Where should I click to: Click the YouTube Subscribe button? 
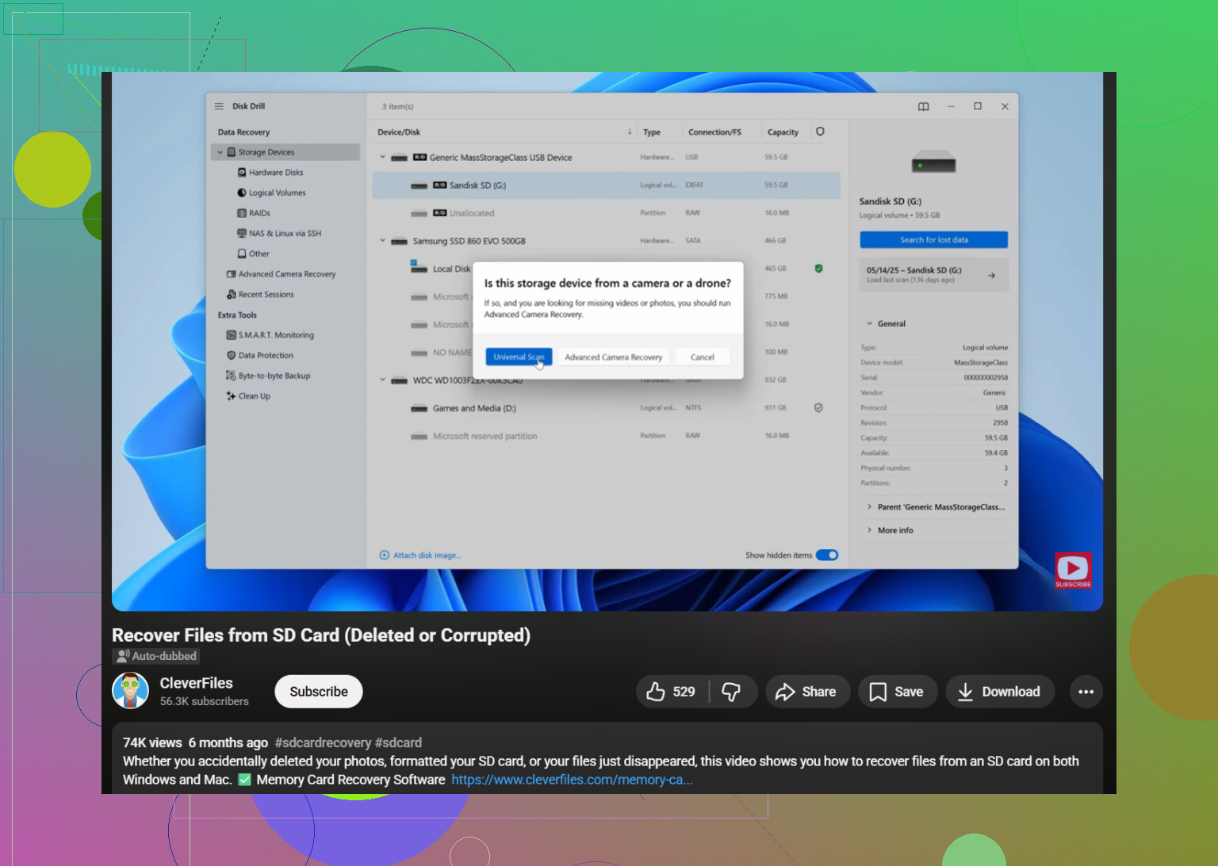pyautogui.click(x=319, y=692)
